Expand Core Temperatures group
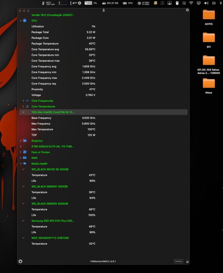 tap(23, 106)
